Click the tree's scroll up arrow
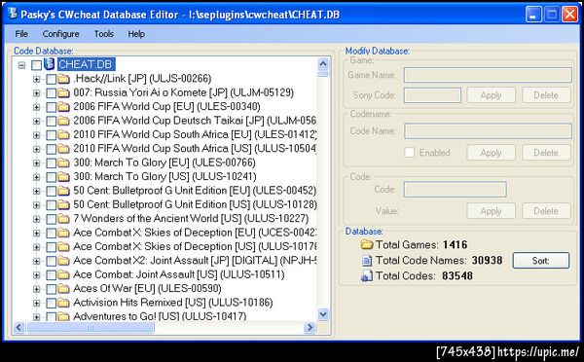This screenshot has height=362, width=584. pos(323,63)
